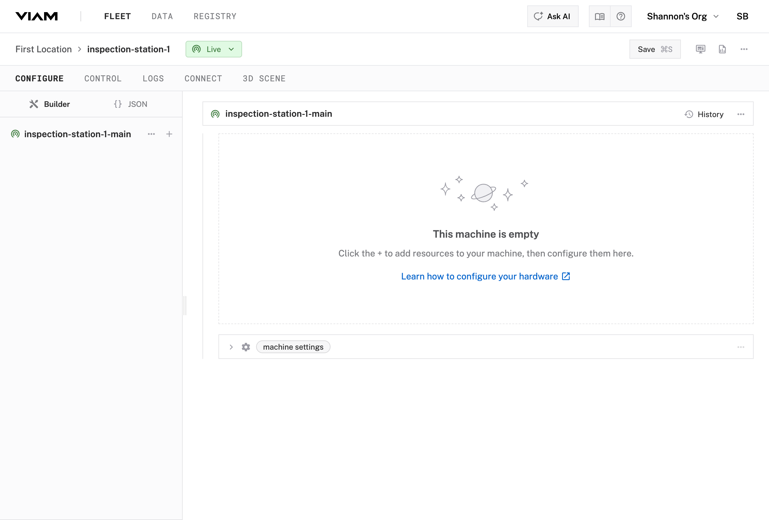Open three-dot menu beside sidebar inspection-station-1-main

pyautogui.click(x=151, y=134)
